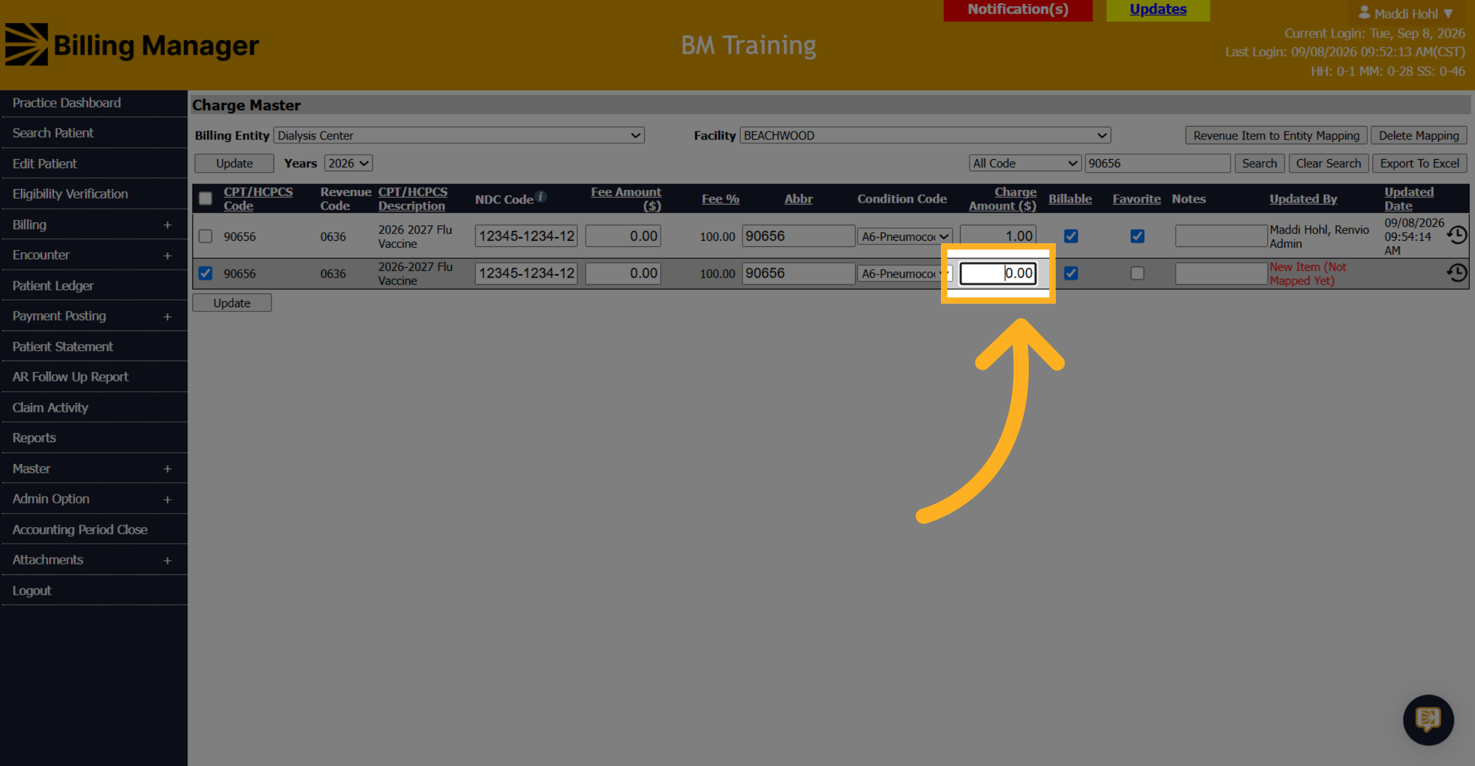
Task: Click the Charge Amount field showing 1.00
Action: 998,236
